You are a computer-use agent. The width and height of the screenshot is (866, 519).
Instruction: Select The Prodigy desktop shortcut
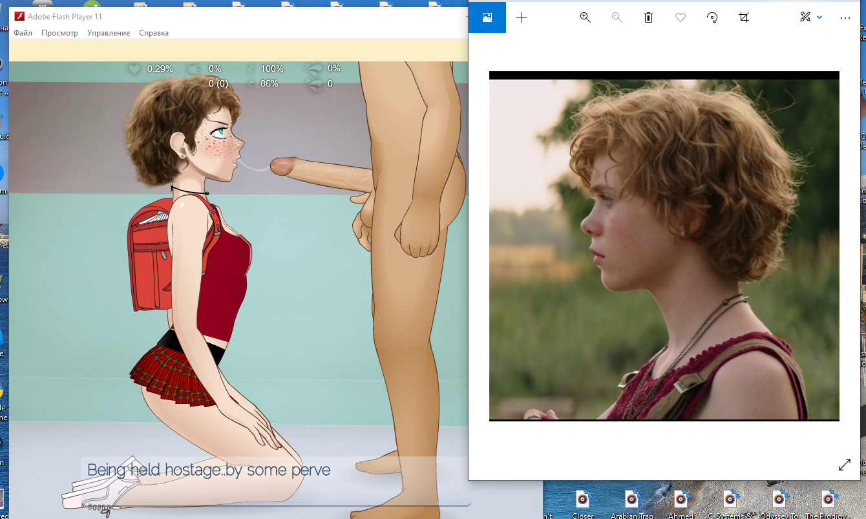click(828, 501)
